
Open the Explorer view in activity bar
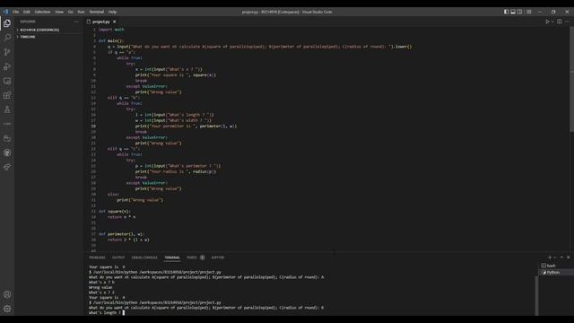[7, 23]
